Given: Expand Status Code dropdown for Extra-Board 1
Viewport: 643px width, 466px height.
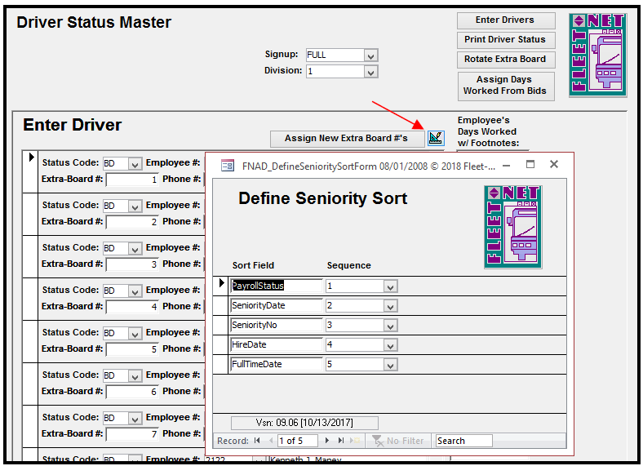Looking at the screenshot, I should [135, 163].
